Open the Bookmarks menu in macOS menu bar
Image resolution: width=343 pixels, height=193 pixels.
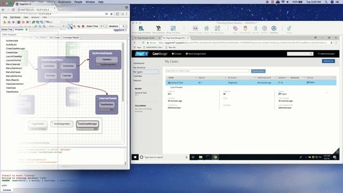tap(64, 2)
